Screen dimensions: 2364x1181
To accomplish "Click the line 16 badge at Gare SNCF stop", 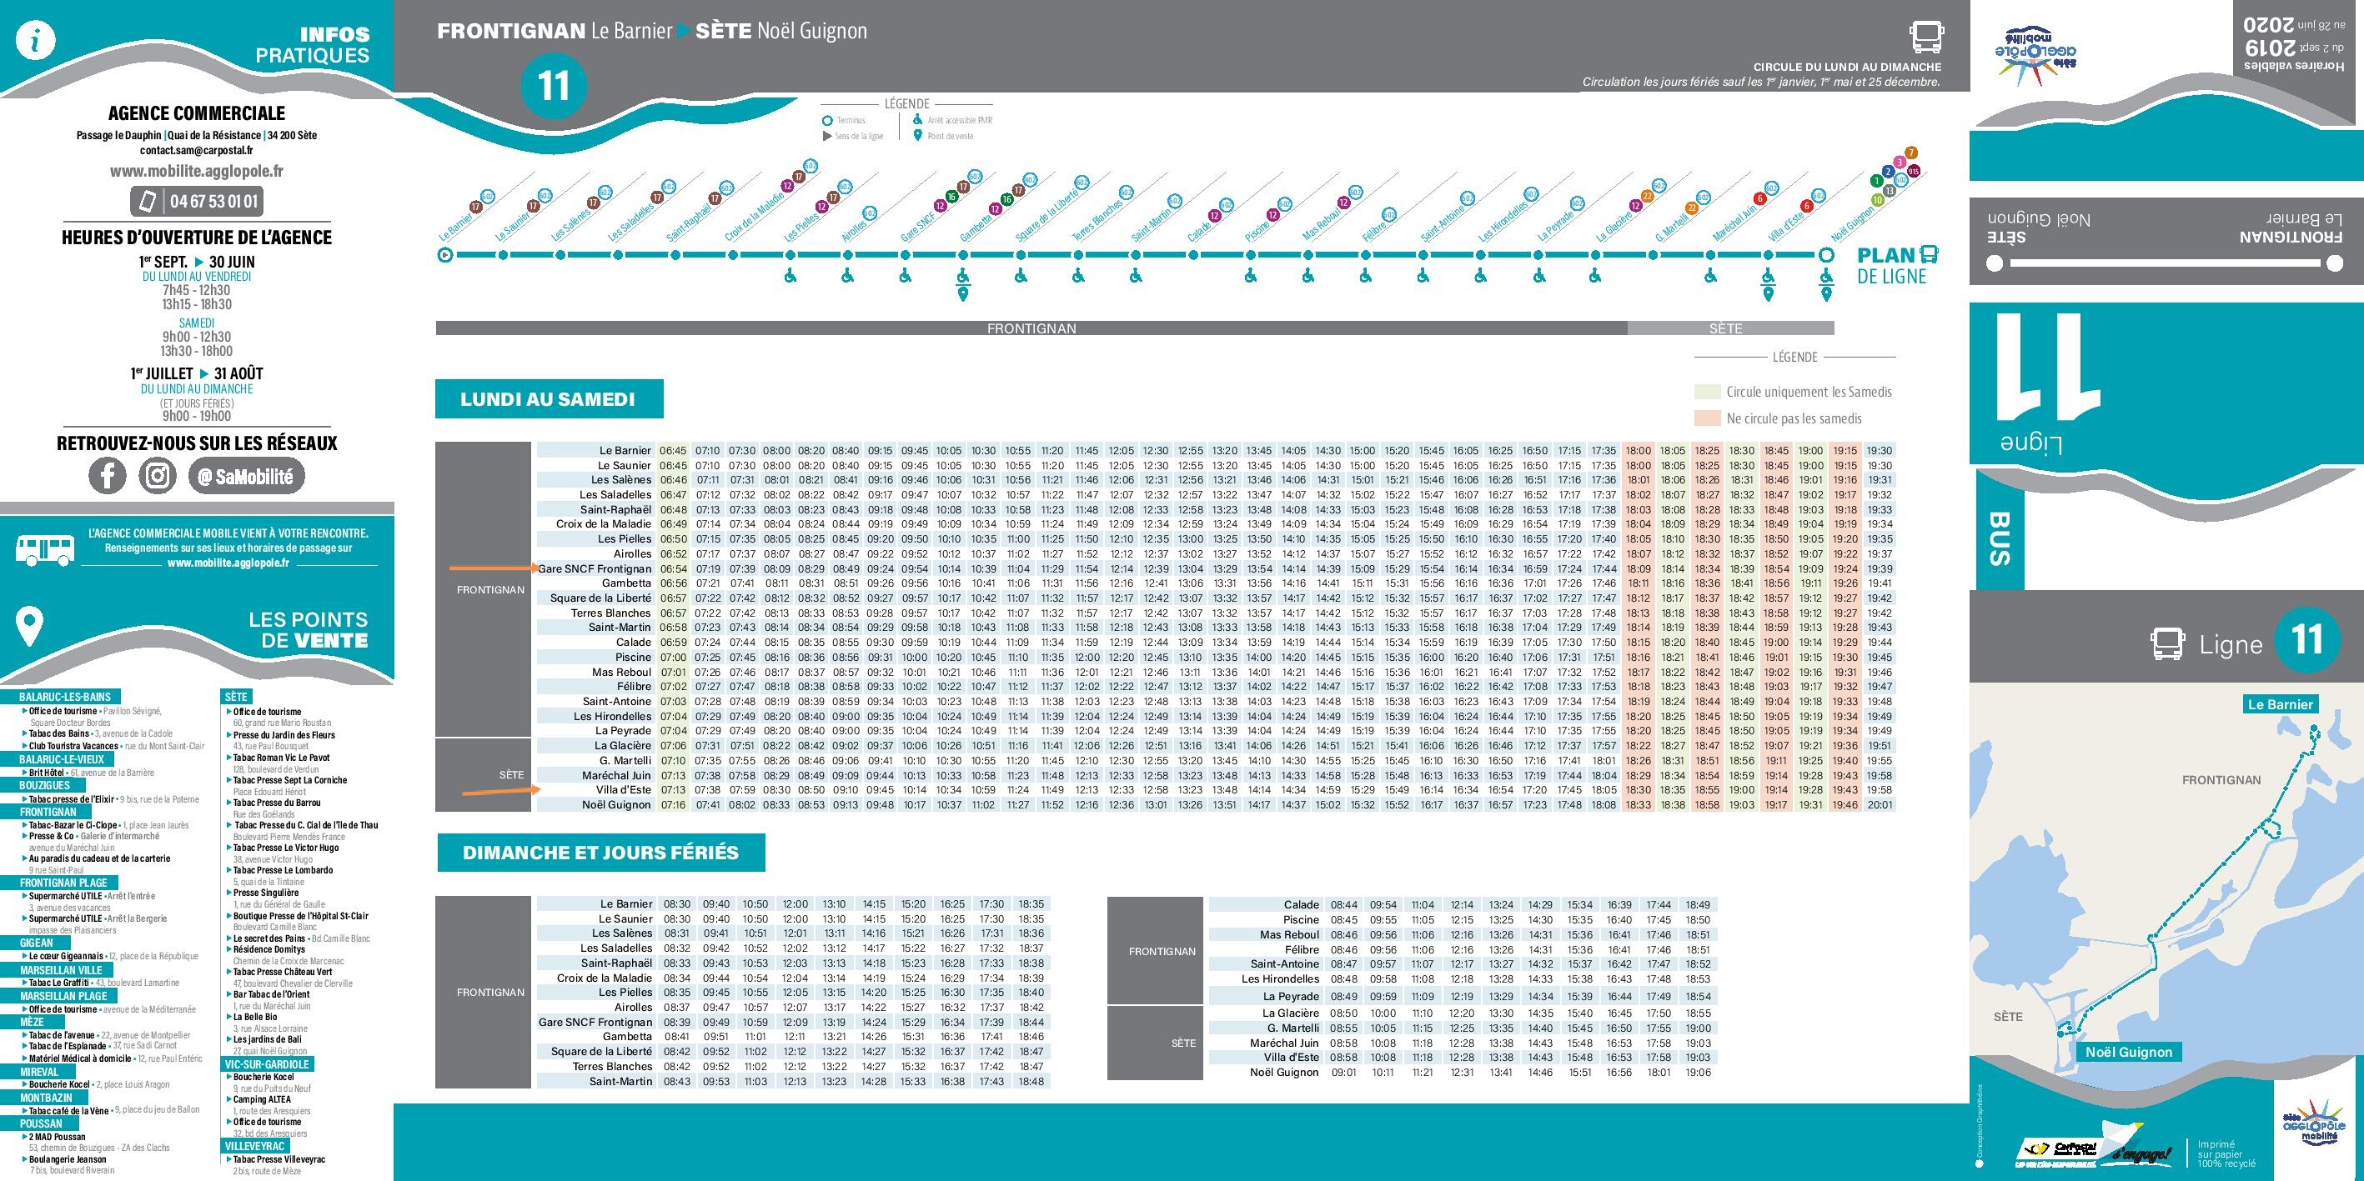I will point(951,196).
